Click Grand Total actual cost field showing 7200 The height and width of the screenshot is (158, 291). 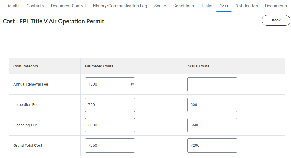(212, 146)
